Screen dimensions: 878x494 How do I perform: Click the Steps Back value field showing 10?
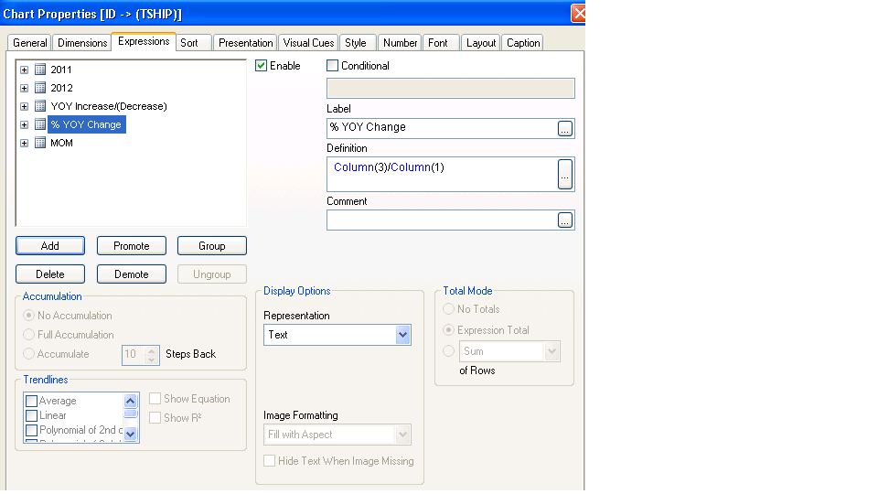tap(134, 355)
